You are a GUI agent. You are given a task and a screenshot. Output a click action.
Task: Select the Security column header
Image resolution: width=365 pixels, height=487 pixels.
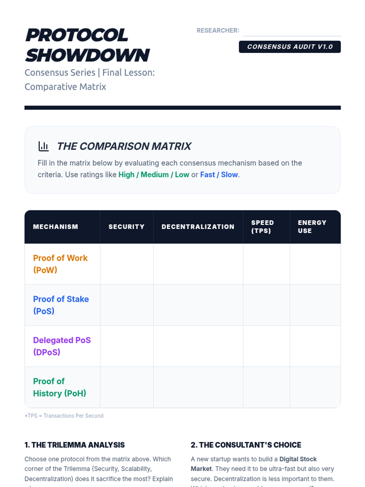click(x=127, y=227)
